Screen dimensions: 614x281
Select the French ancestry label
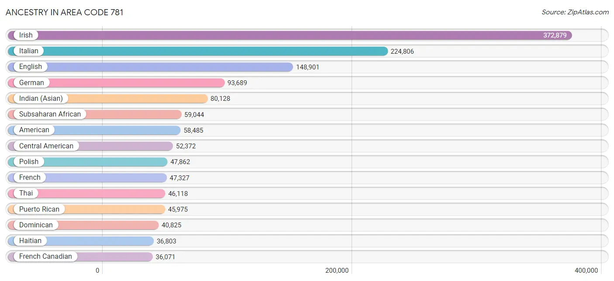pos(30,177)
